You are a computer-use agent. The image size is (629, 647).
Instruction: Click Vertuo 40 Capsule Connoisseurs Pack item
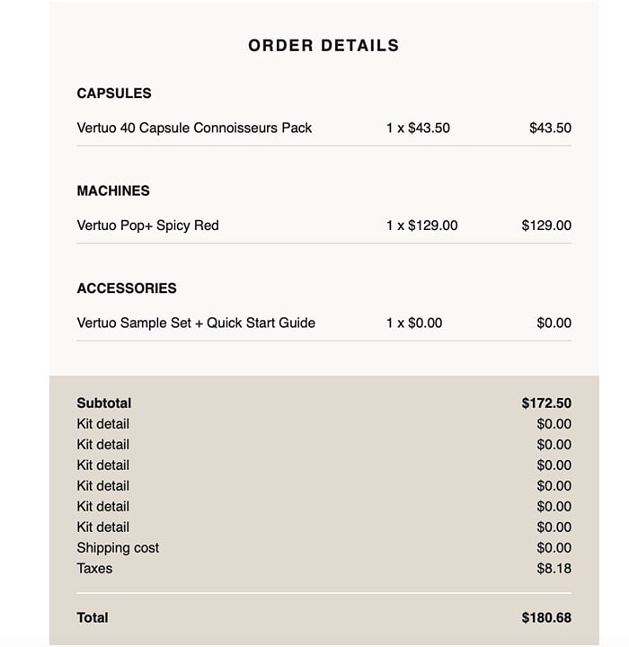(x=194, y=128)
